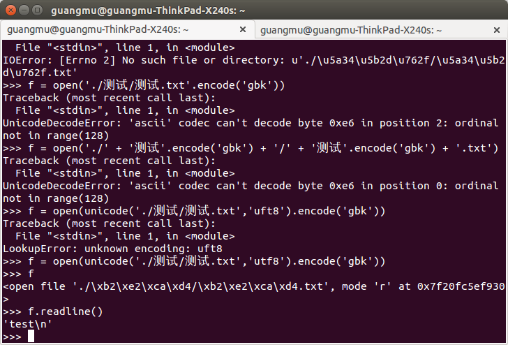Click the f.readline() command line
508x345 pixels.
coord(53,311)
